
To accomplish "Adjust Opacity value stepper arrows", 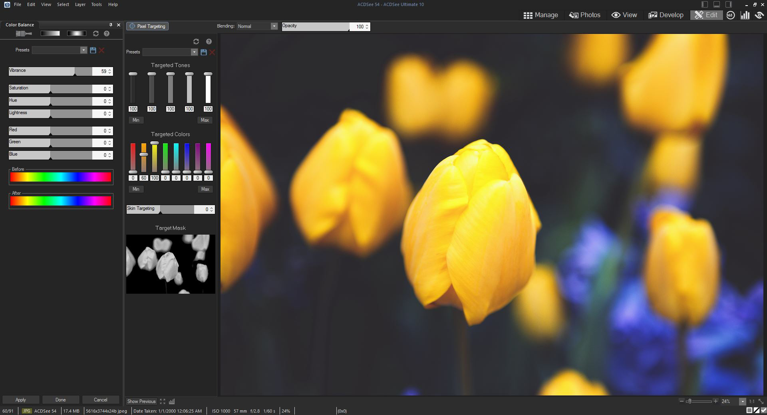I will pyautogui.click(x=367, y=27).
